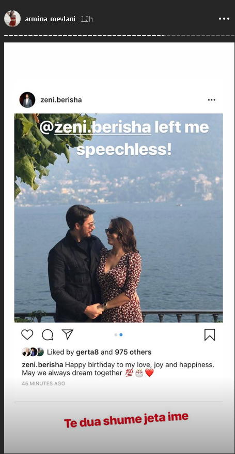Tap the 45 MINUTES AGO timestamp

click(x=43, y=384)
